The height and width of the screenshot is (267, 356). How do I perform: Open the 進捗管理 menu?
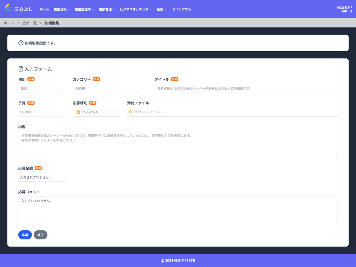(x=107, y=9)
